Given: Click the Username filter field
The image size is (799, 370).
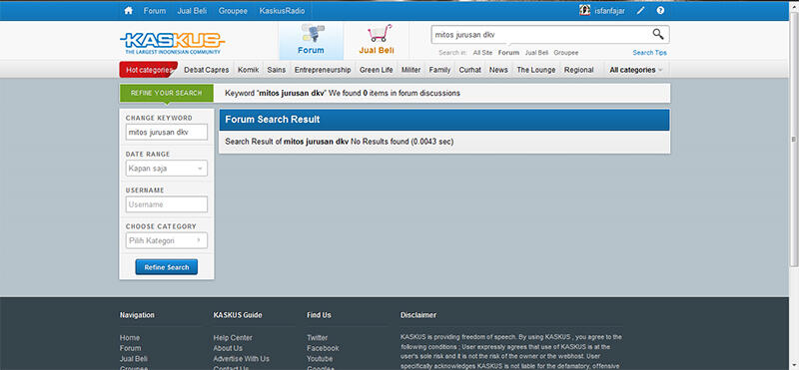Looking at the screenshot, I should (x=167, y=204).
